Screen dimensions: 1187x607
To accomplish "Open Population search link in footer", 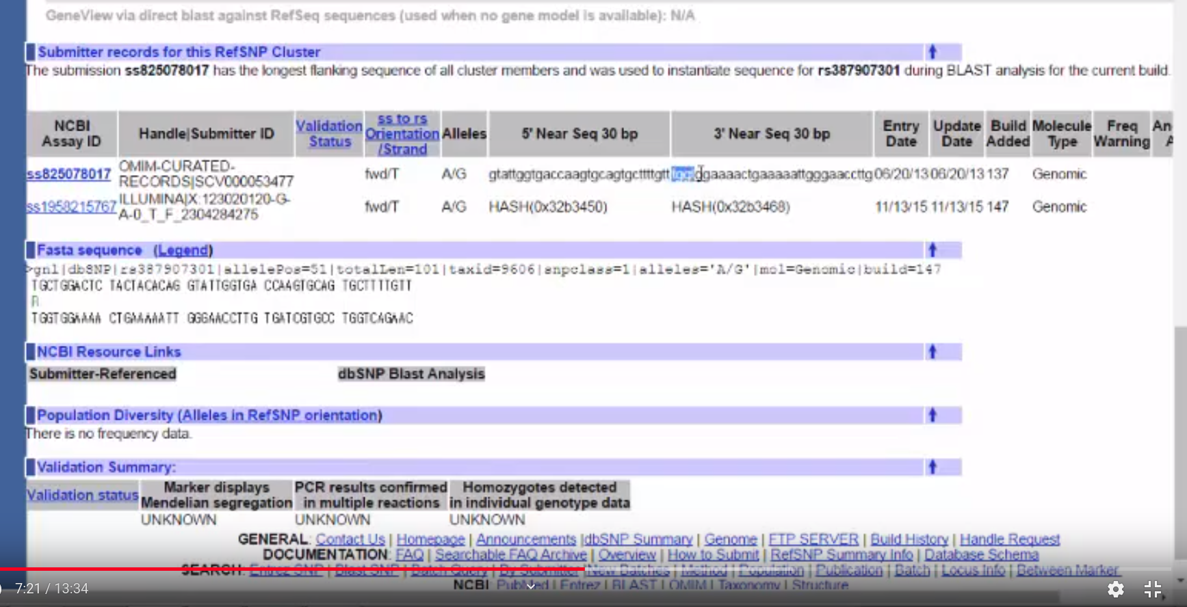I will pyautogui.click(x=771, y=570).
